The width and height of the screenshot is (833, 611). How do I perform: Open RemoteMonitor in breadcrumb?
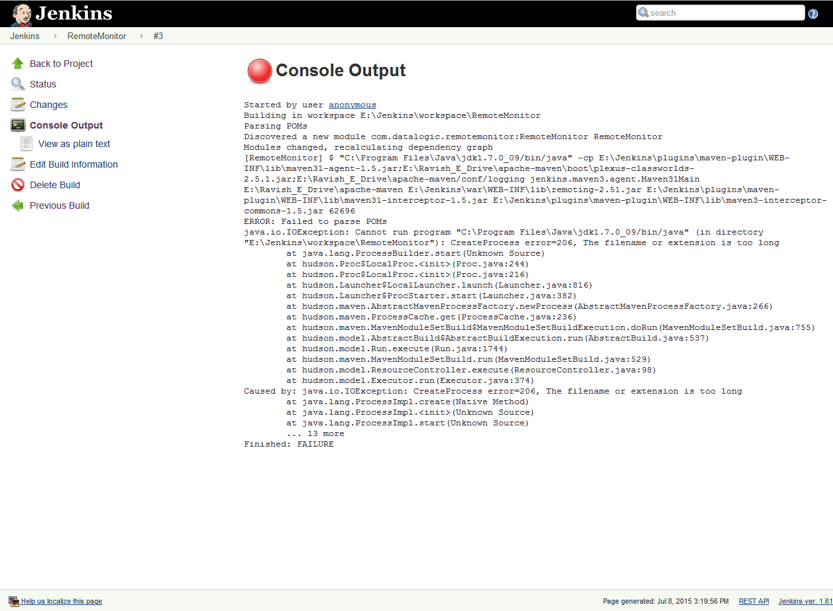[97, 36]
